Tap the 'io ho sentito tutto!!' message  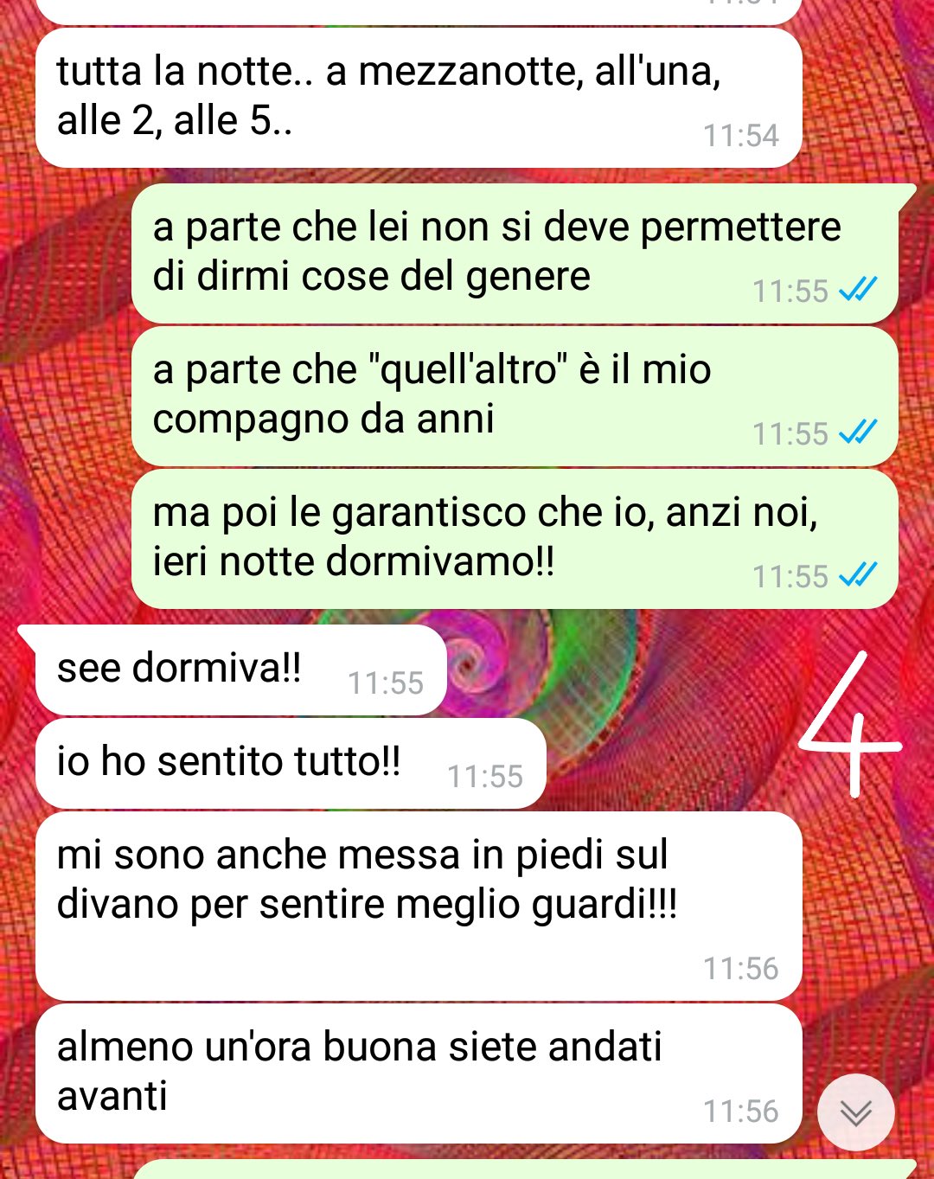pos(291,764)
